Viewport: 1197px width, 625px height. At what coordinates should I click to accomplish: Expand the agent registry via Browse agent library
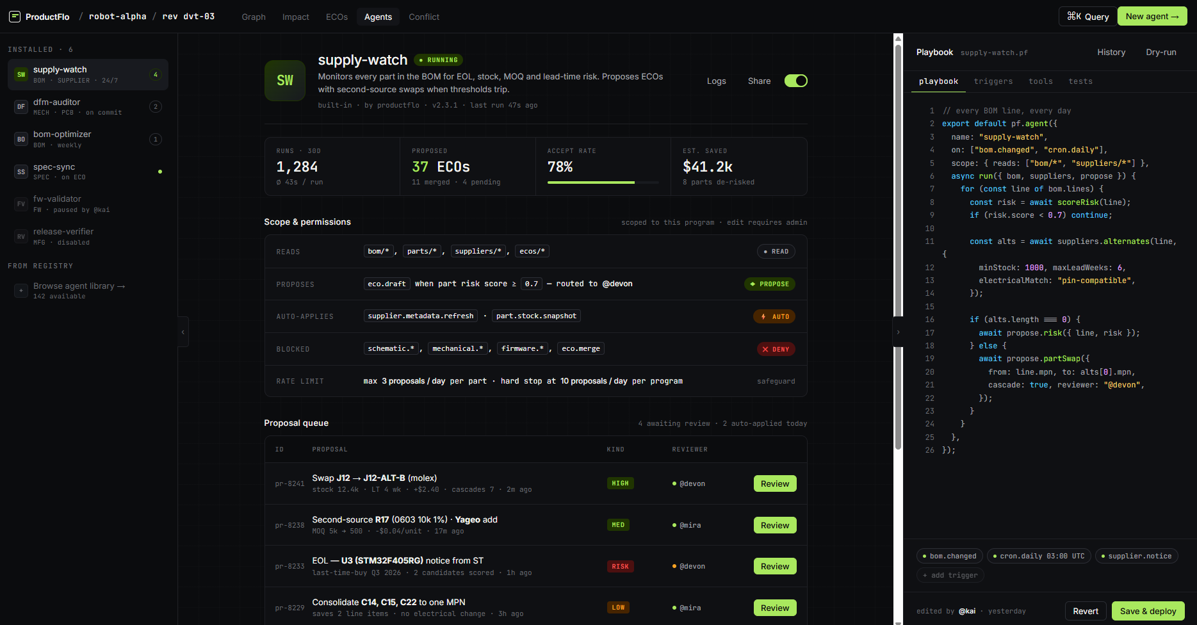coord(79,286)
